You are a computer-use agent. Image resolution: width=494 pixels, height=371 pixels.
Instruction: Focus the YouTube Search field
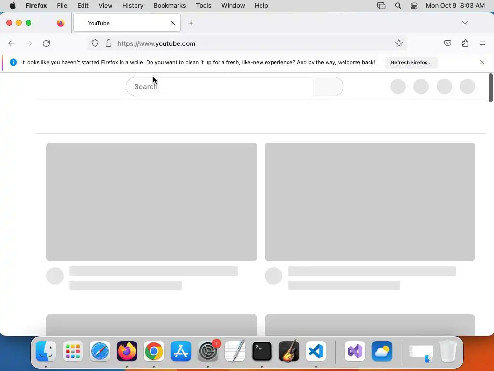pyautogui.click(x=220, y=86)
